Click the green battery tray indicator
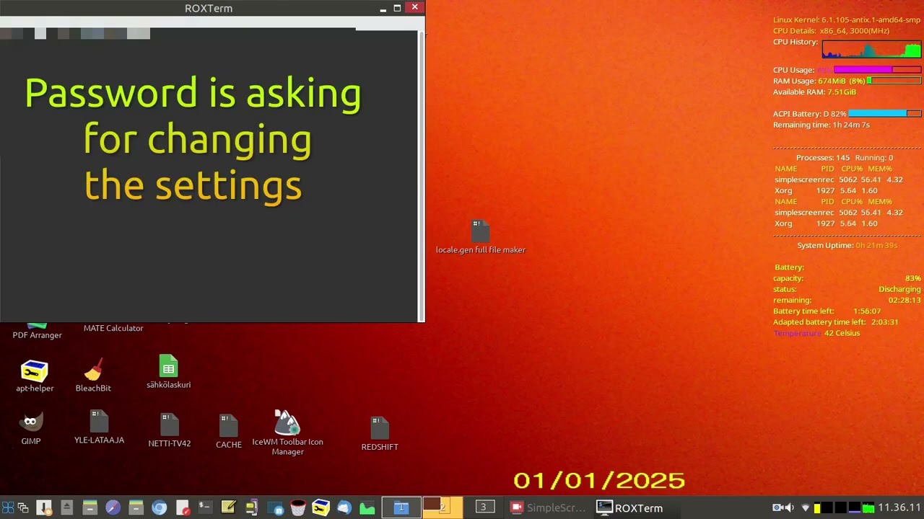This screenshot has height=519, width=924. (x=868, y=507)
